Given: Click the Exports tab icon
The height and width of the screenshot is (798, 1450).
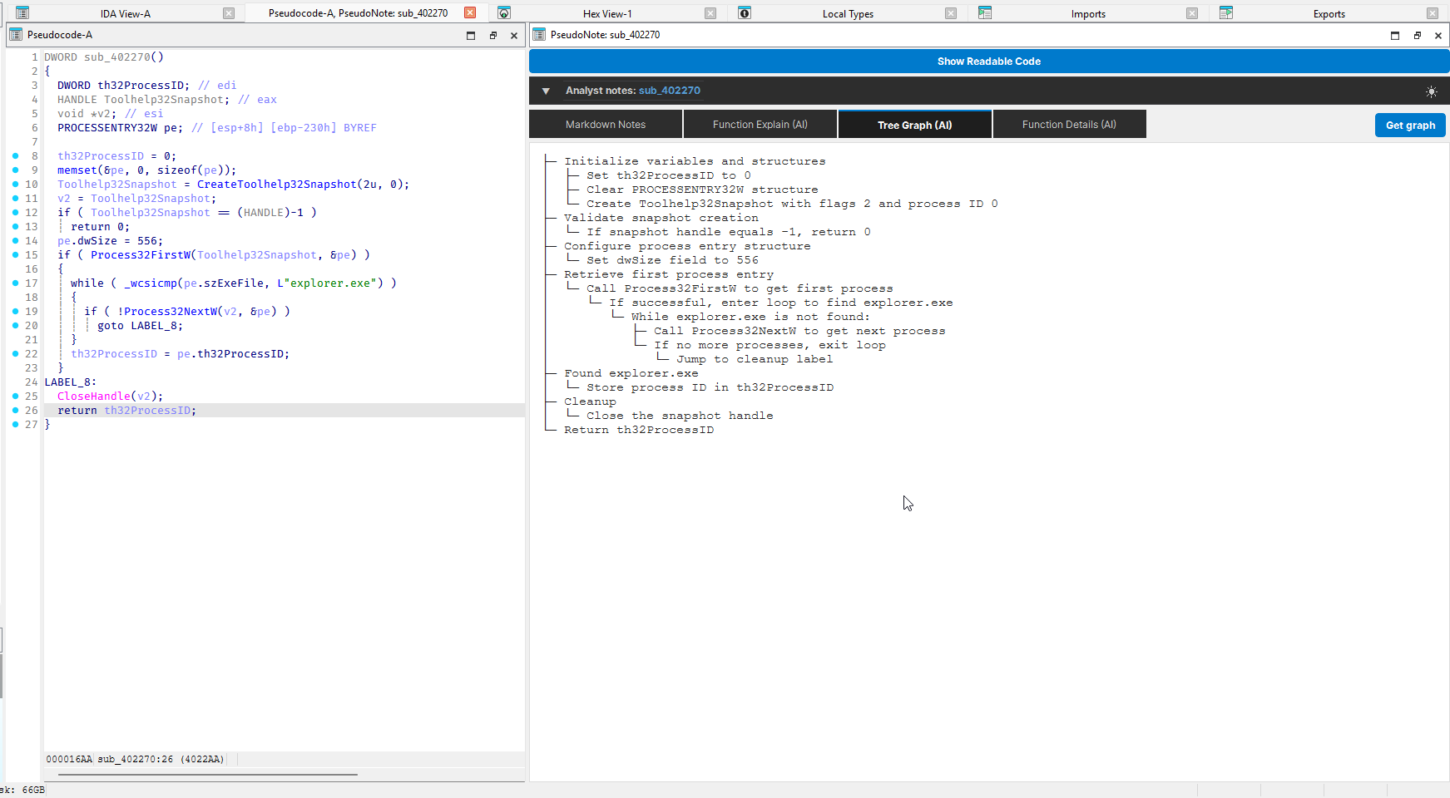Looking at the screenshot, I should click(1226, 12).
